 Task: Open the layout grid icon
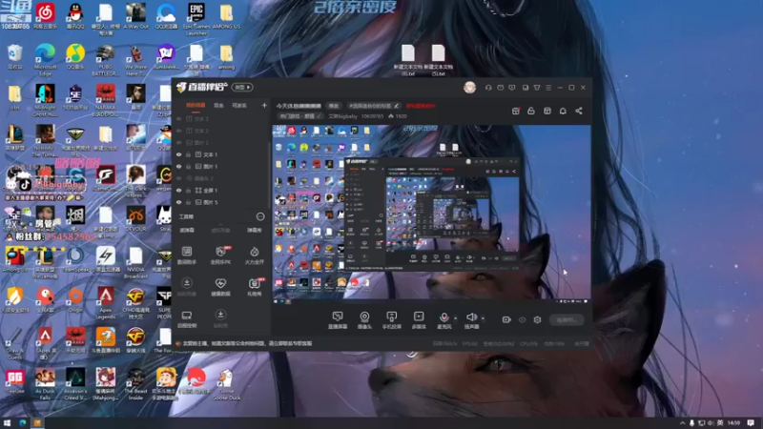click(546, 111)
